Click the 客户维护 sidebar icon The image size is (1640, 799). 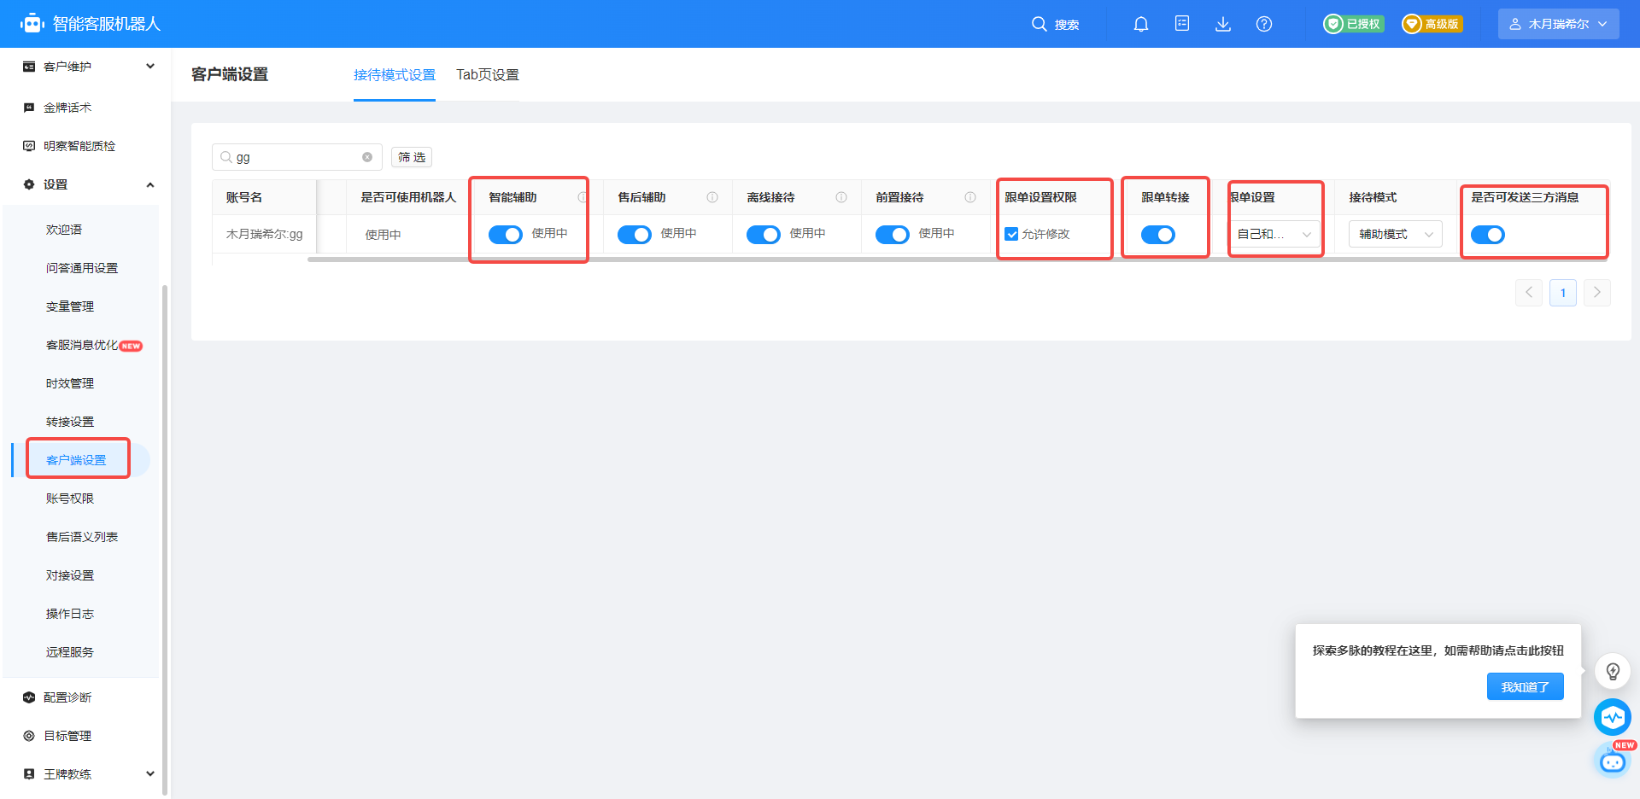(29, 67)
